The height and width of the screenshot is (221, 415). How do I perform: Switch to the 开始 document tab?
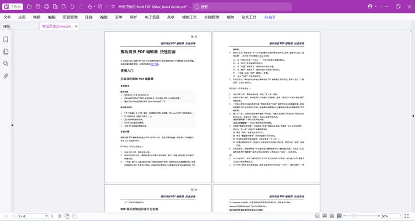[x=20, y=26]
